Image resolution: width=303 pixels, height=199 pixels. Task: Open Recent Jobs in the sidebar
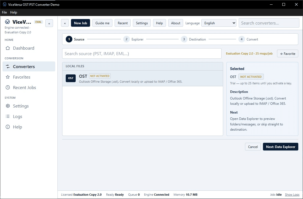click(29, 87)
